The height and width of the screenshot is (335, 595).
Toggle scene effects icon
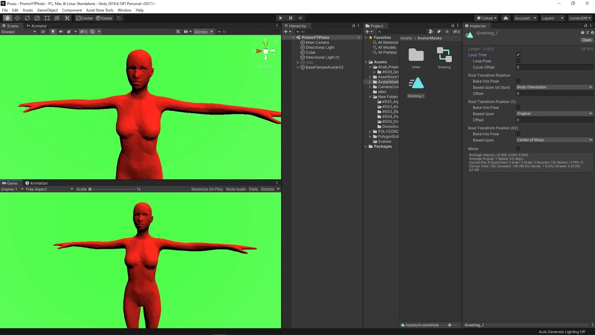coord(69,32)
